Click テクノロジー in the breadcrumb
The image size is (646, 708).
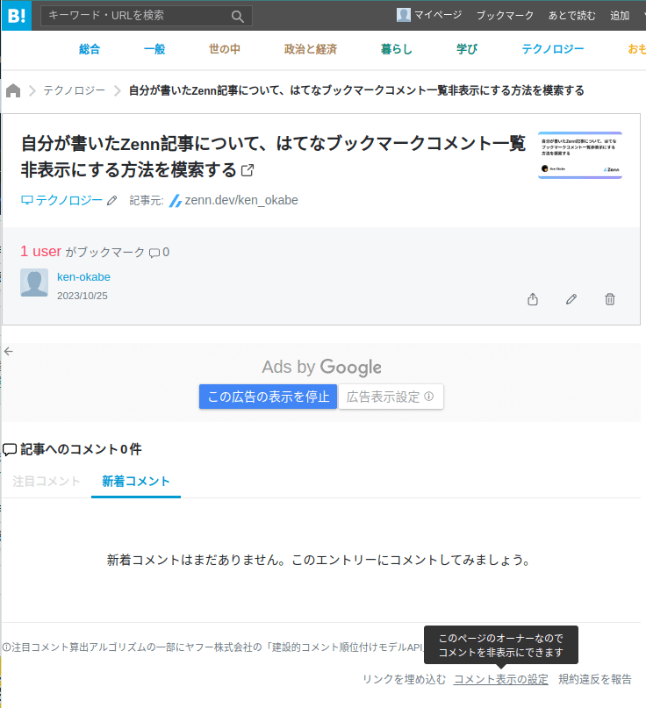(74, 90)
